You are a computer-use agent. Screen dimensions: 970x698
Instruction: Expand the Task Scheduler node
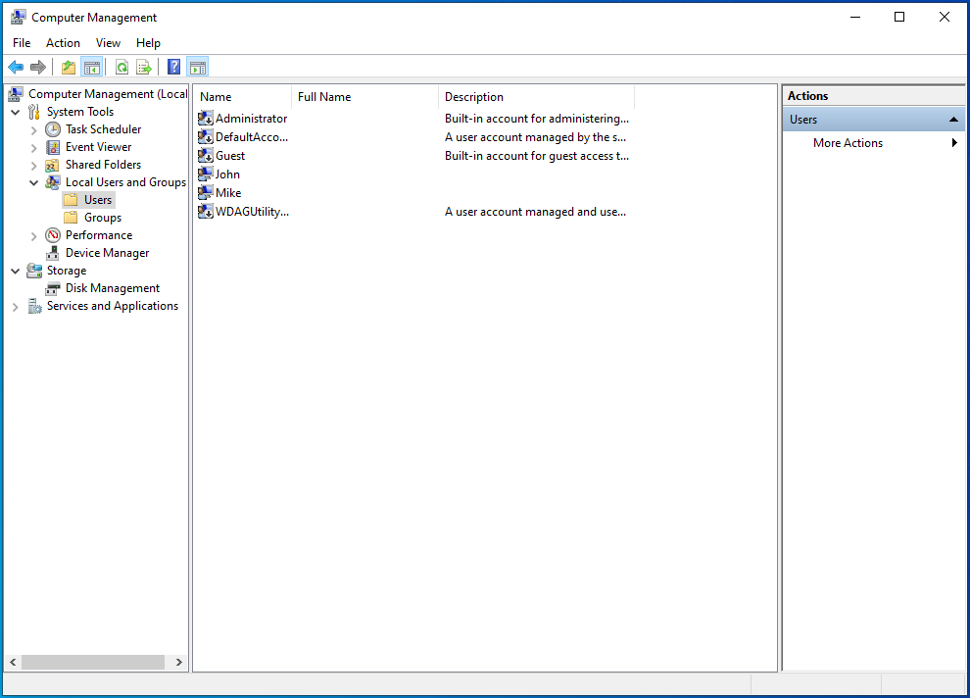coord(34,129)
